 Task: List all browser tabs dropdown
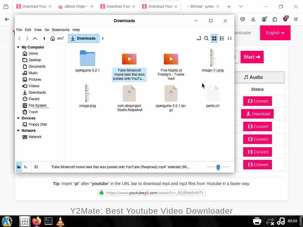pyautogui.click(x=241, y=7)
